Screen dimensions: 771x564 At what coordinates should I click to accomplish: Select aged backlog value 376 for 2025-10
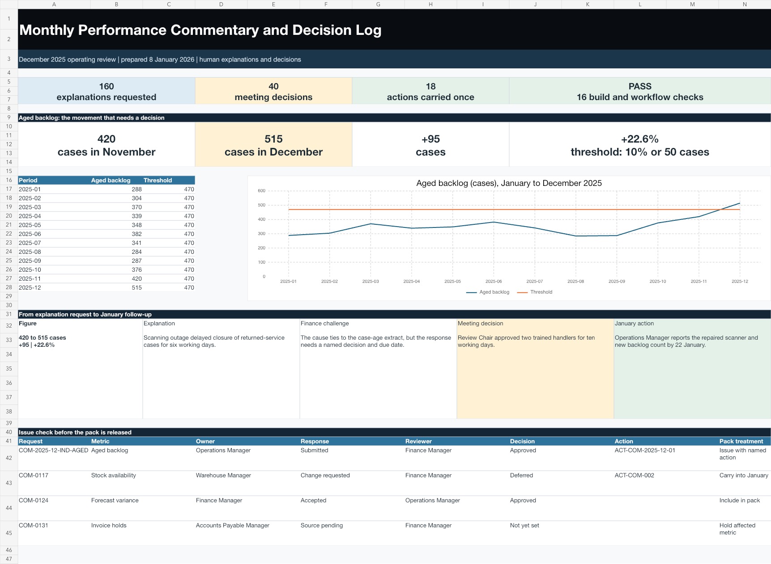click(x=116, y=269)
